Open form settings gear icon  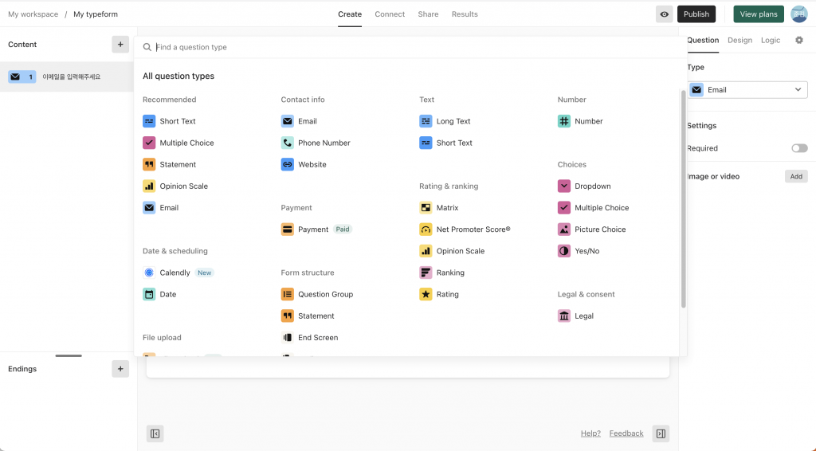798,40
